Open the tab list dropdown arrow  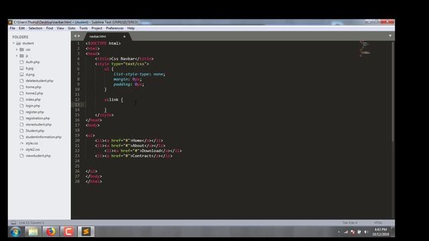coord(390,35)
